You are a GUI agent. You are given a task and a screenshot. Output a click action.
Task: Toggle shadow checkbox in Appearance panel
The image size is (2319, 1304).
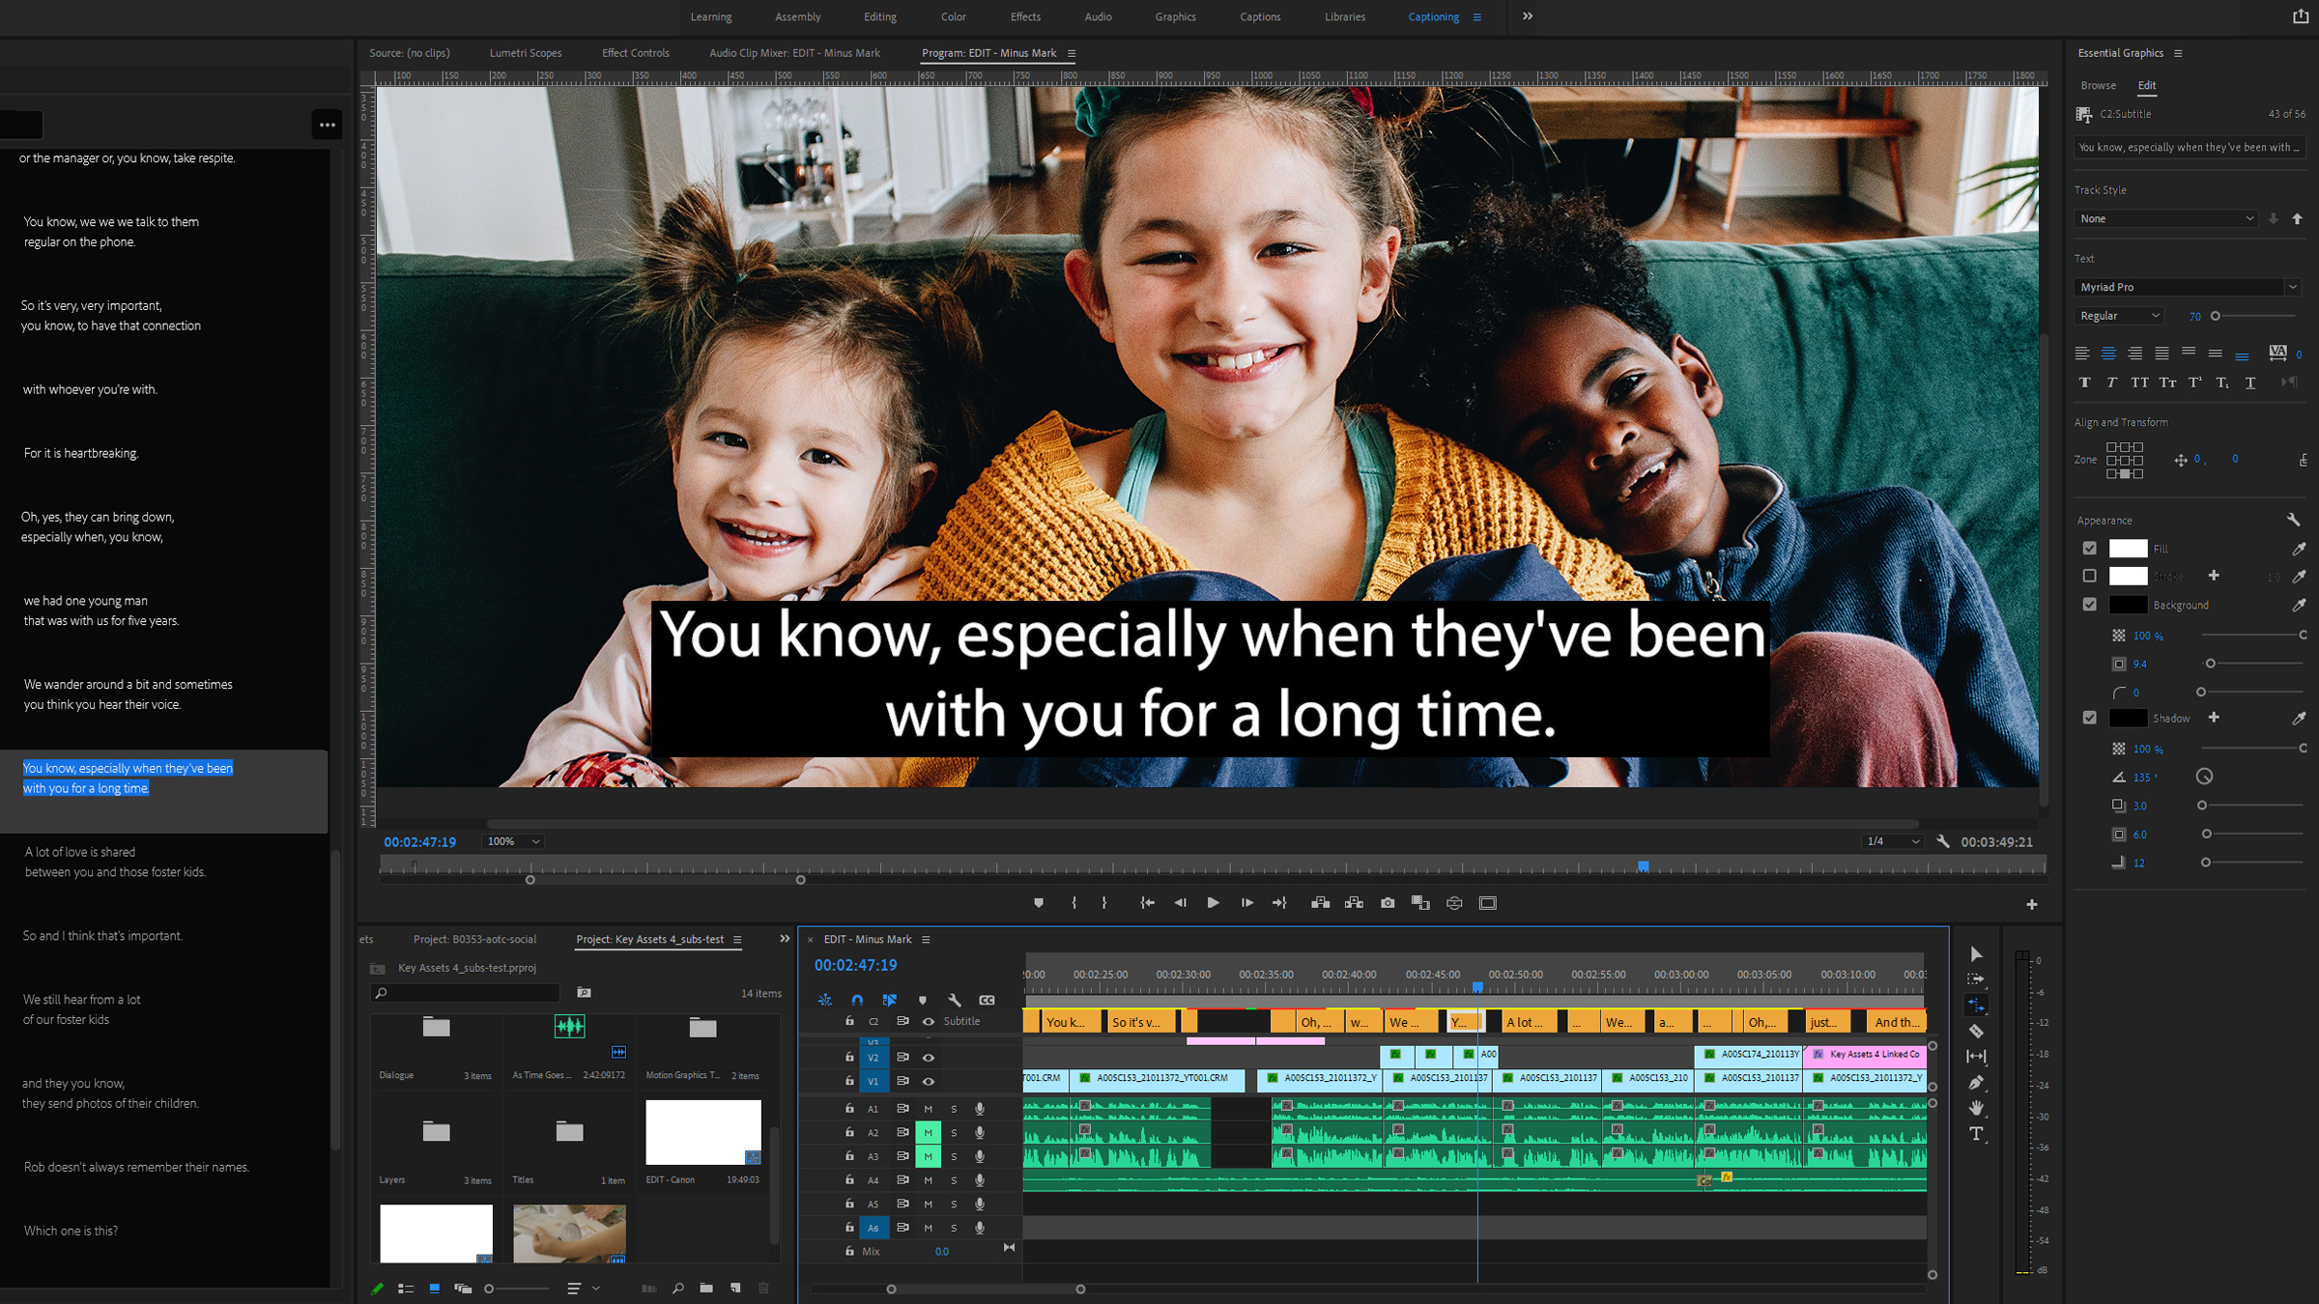(2090, 717)
